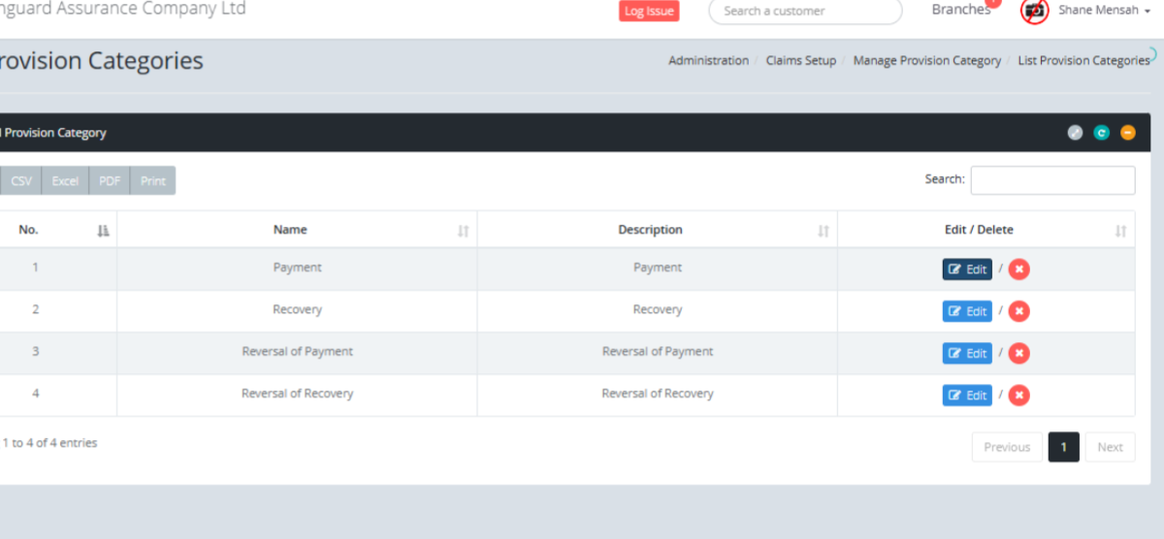
Task: Click the table Search input field
Action: (x=1052, y=180)
